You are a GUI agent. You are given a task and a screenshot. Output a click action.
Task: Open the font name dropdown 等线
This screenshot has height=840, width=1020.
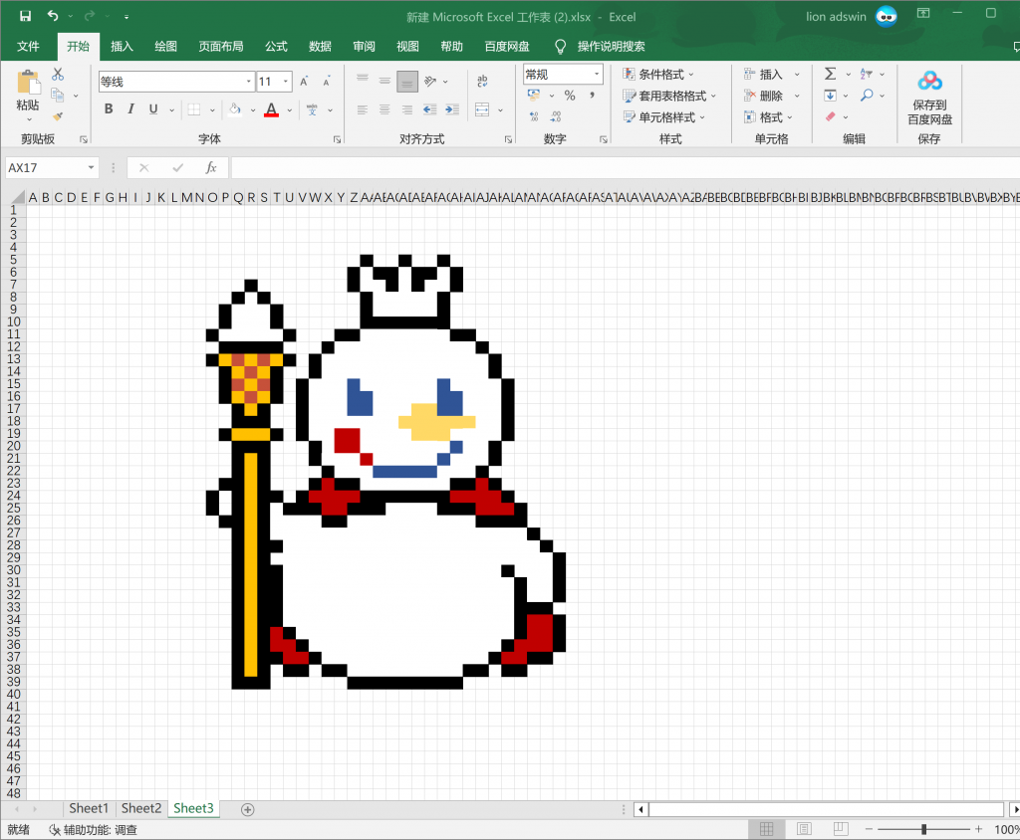249,82
